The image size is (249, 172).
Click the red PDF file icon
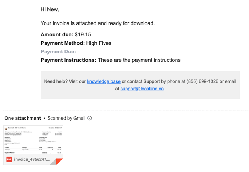[9, 159]
